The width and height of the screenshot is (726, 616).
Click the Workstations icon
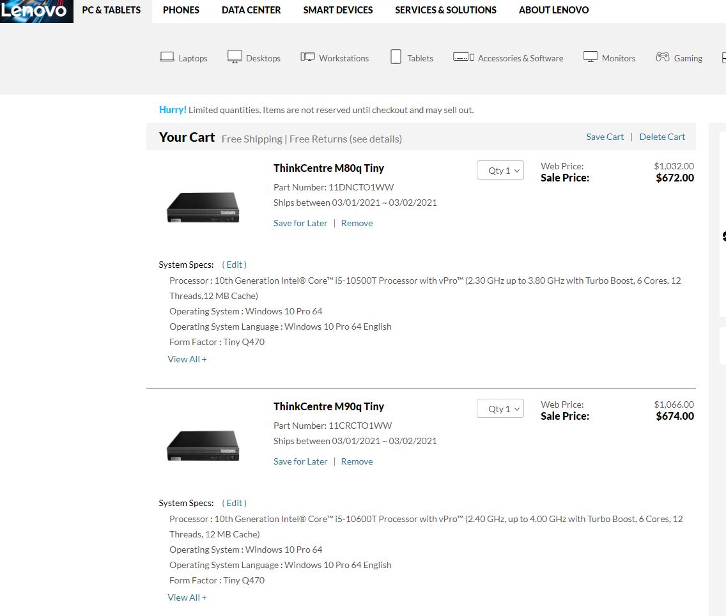(307, 57)
